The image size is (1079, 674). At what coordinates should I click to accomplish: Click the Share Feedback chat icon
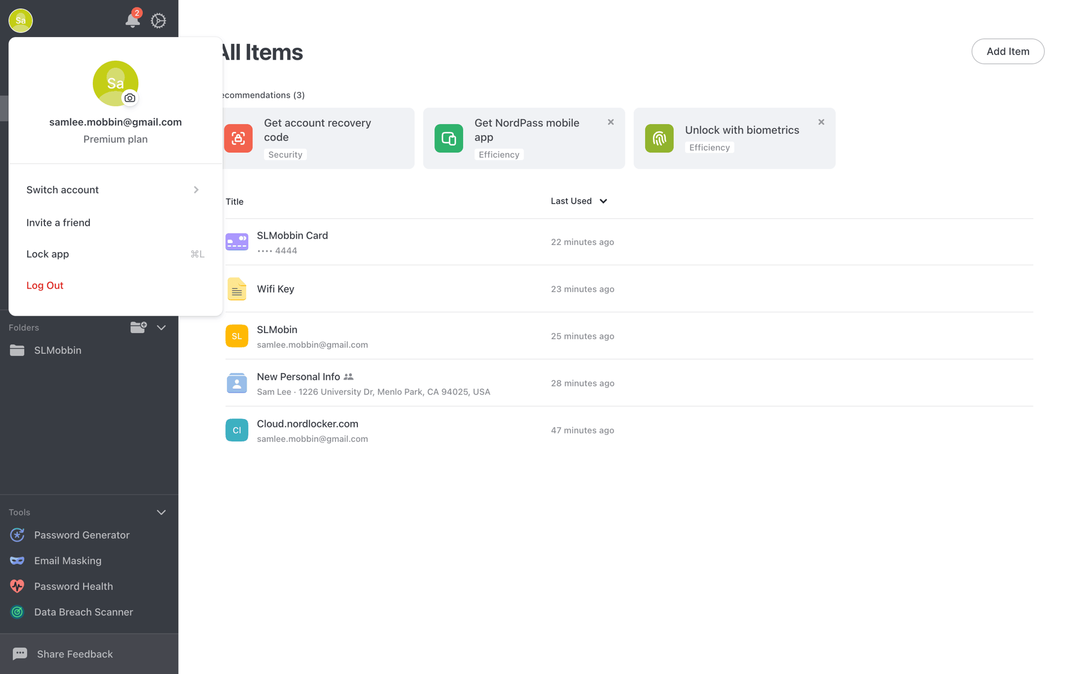(x=20, y=654)
